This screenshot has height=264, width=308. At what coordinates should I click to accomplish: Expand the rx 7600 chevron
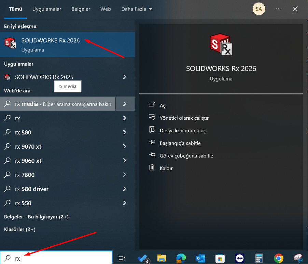click(x=125, y=175)
